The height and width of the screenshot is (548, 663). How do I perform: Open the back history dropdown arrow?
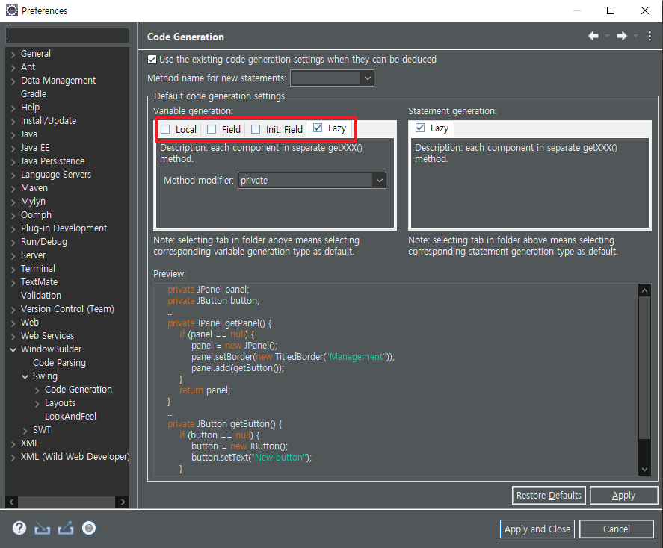point(607,36)
